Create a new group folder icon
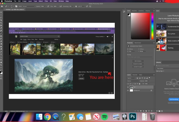179x122 pixels. (146, 111)
